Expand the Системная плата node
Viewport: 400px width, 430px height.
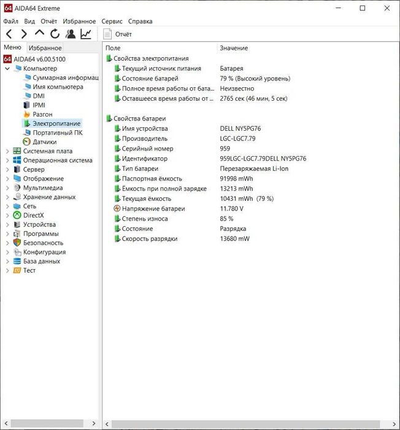(x=7, y=151)
